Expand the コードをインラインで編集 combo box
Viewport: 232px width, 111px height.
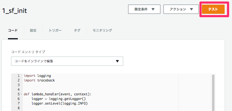point(67,61)
